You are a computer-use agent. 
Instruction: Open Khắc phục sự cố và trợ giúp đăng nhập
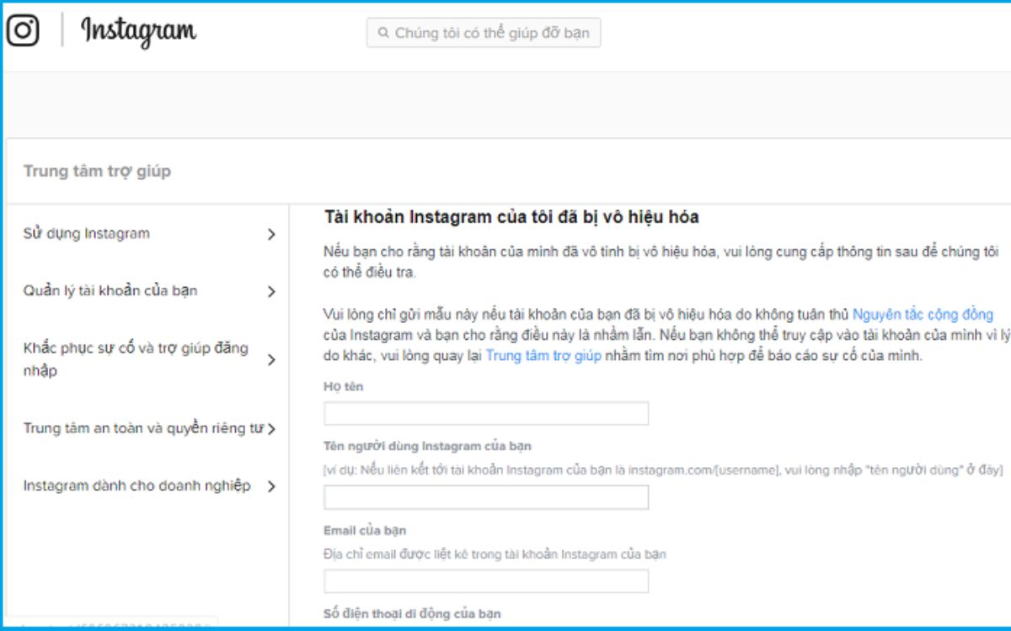click(136, 359)
